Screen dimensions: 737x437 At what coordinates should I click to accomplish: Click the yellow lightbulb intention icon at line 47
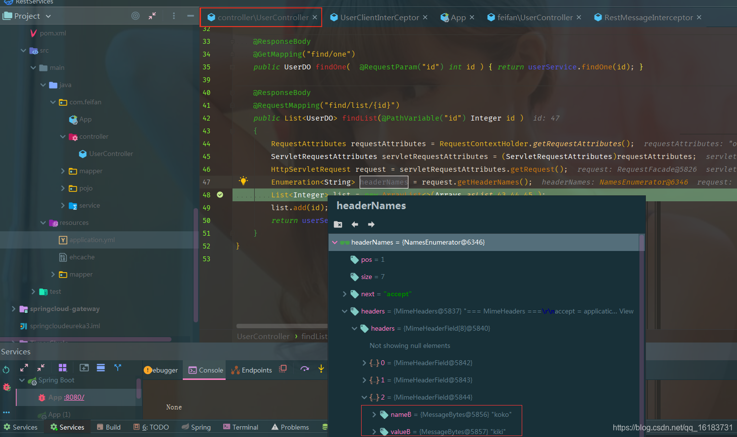[243, 181]
